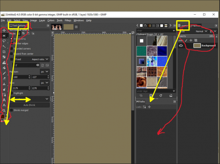Switch to the Paths tab
Image resolution: width=220 pixels, height=164 pixels.
[x=140, y=102]
